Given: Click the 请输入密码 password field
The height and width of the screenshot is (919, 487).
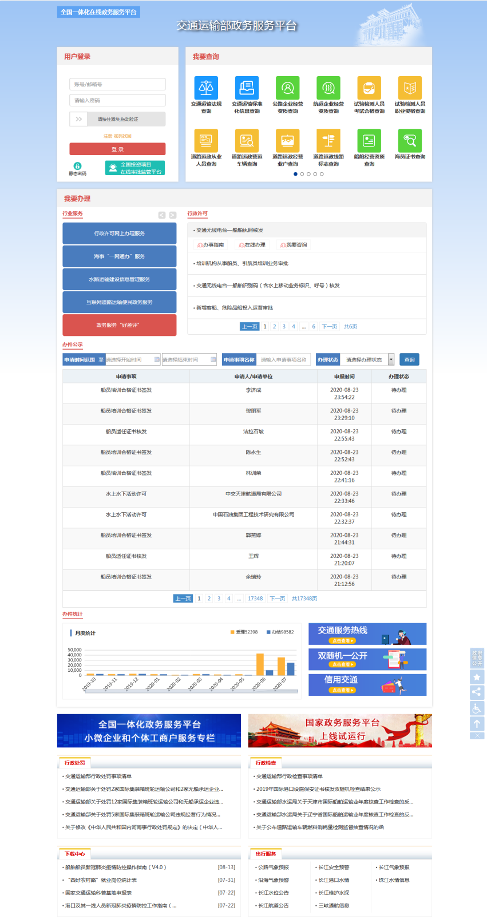Looking at the screenshot, I should [x=117, y=100].
